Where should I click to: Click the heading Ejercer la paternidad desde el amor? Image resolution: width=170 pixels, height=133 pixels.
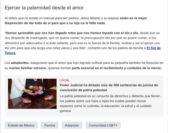[44, 8]
